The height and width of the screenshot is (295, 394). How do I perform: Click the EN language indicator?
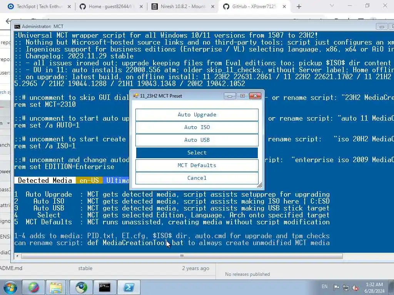(324, 287)
